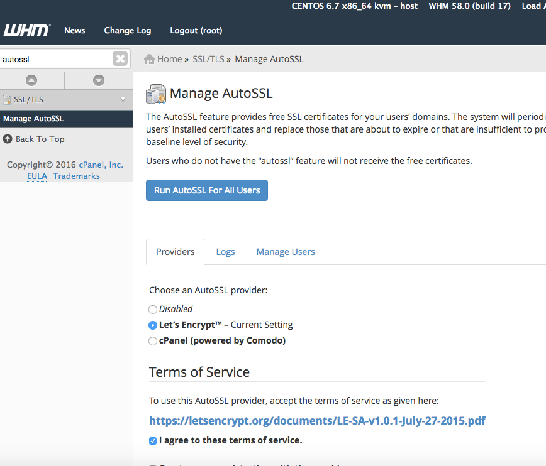546x466 pixels.
Task: Clear the autossl search box
Action: coord(120,59)
